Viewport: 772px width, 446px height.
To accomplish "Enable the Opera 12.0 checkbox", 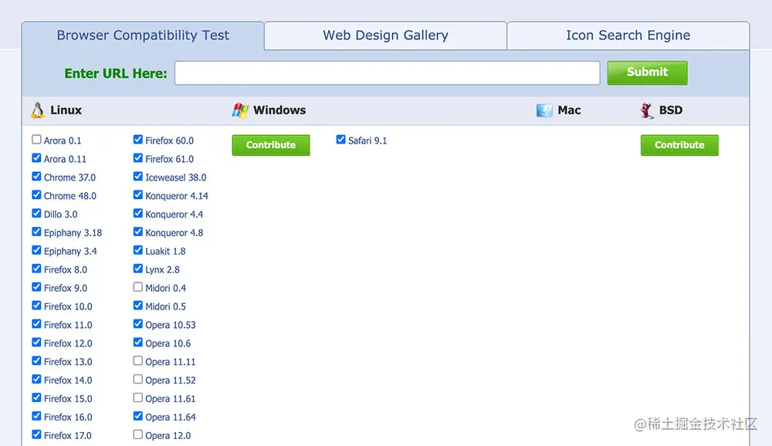I will pyautogui.click(x=138, y=434).
